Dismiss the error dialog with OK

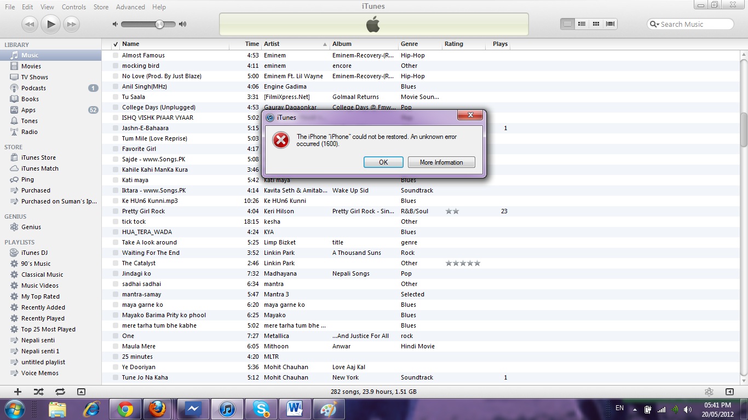click(383, 162)
